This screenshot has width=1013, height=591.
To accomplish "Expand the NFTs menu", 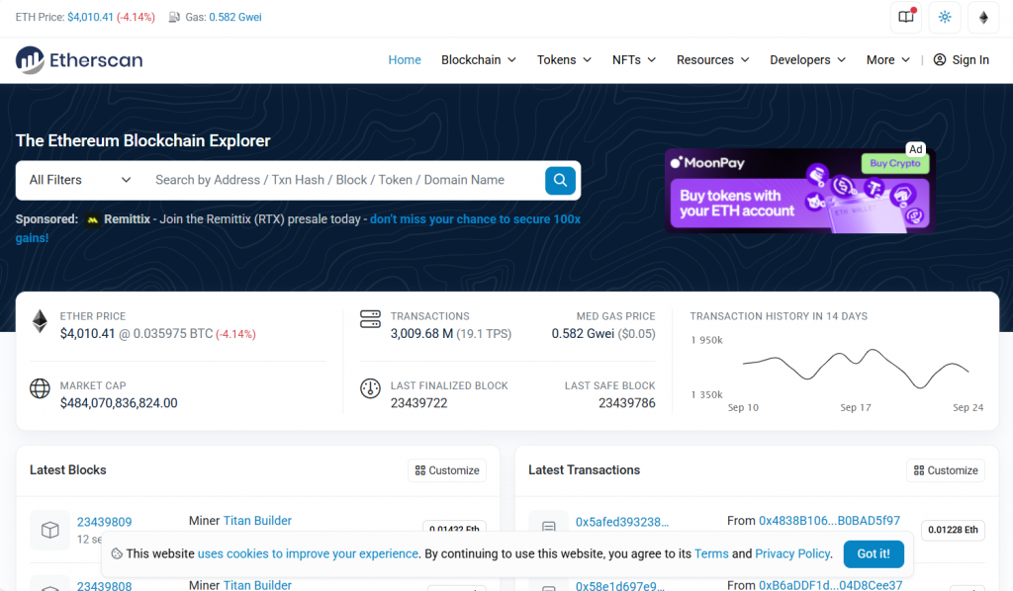I will [x=634, y=60].
